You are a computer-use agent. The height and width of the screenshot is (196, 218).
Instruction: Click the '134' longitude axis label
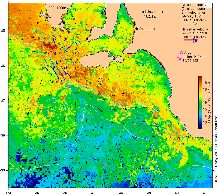click(8, 193)
